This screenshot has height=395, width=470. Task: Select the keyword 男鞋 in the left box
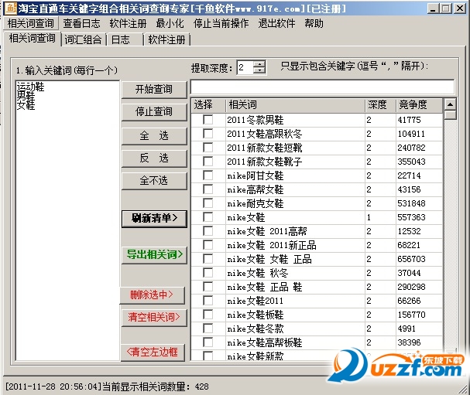click(x=26, y=96)
